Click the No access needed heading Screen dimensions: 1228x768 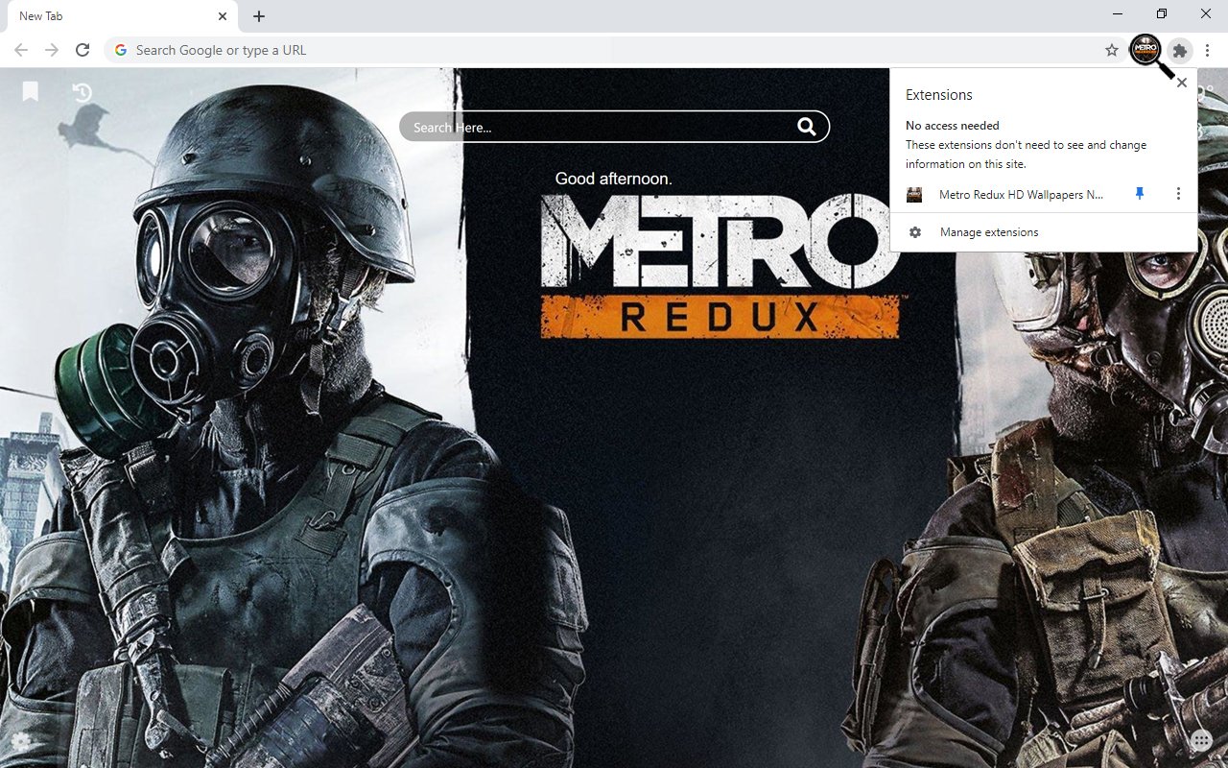(x=952, y=126)
